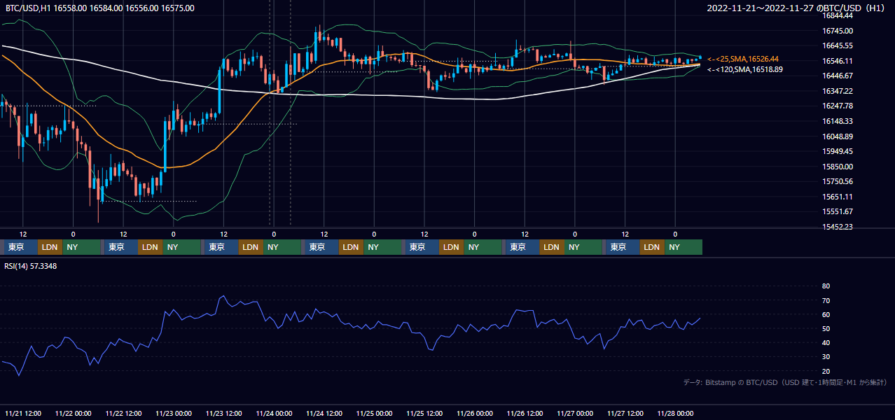Select the 11/27 12:00 time label
Viewport: 895px width, 420px height.
(625, 413)
